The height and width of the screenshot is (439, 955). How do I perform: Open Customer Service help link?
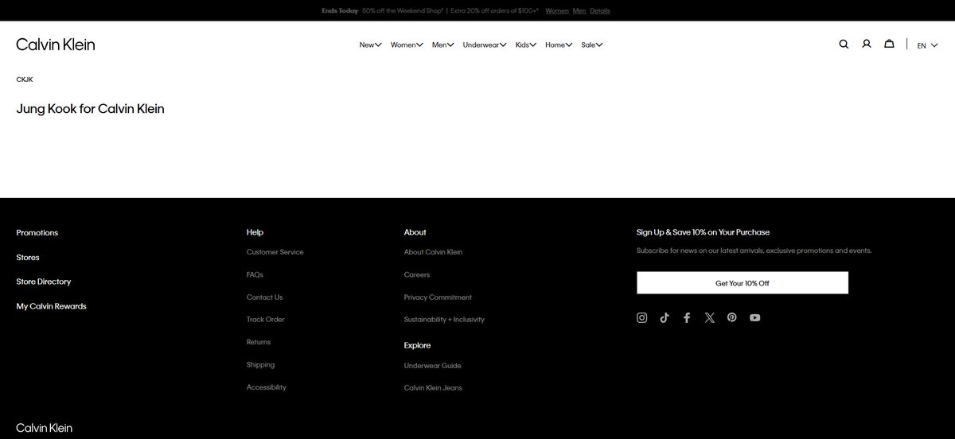coord(275,252)
